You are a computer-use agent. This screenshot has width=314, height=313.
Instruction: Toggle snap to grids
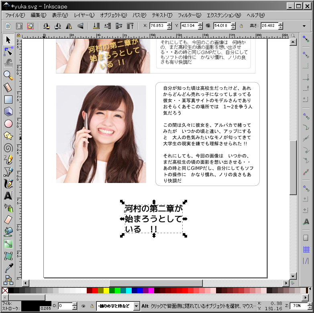coord(306,249)
